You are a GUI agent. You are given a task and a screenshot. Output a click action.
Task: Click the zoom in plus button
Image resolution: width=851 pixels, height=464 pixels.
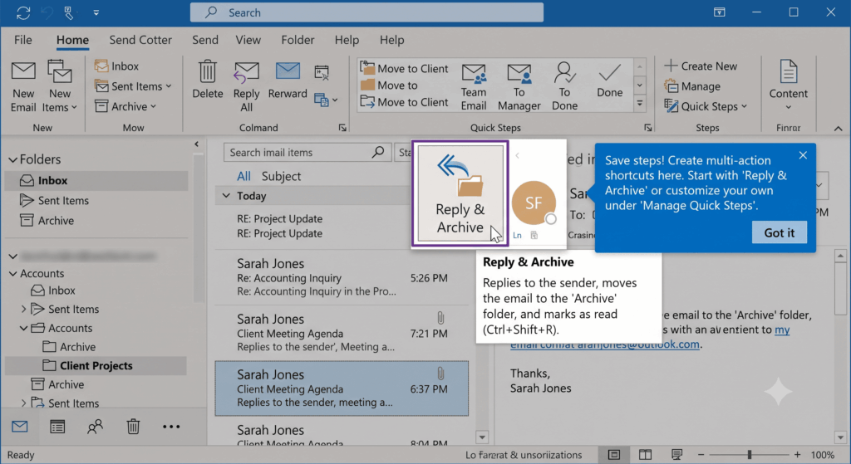(x=797, y=454)
